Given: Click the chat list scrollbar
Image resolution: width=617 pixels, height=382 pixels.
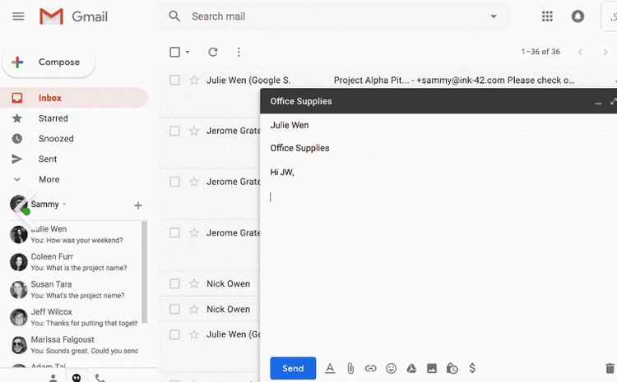Looking at the screenshot, I should pyautogui.click(x=145, y=272).
